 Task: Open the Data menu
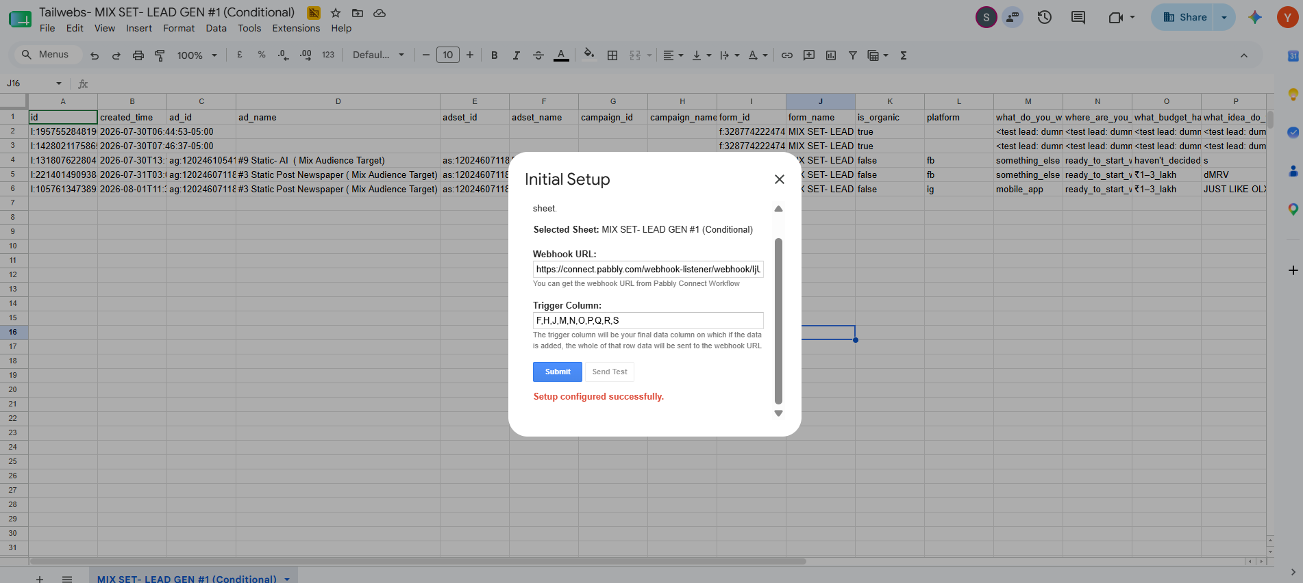coord(216,28)
